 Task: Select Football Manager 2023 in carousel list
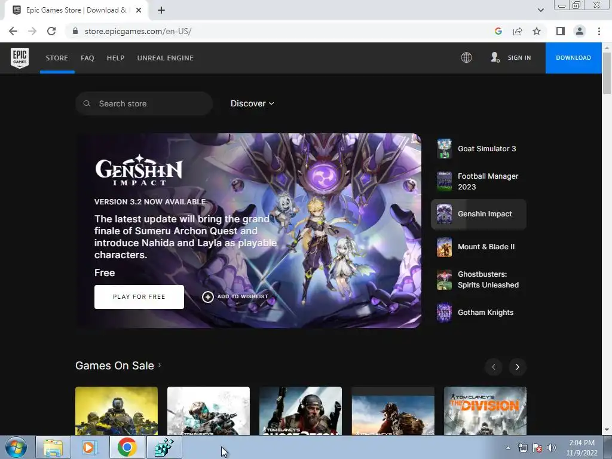pos(479,182)
